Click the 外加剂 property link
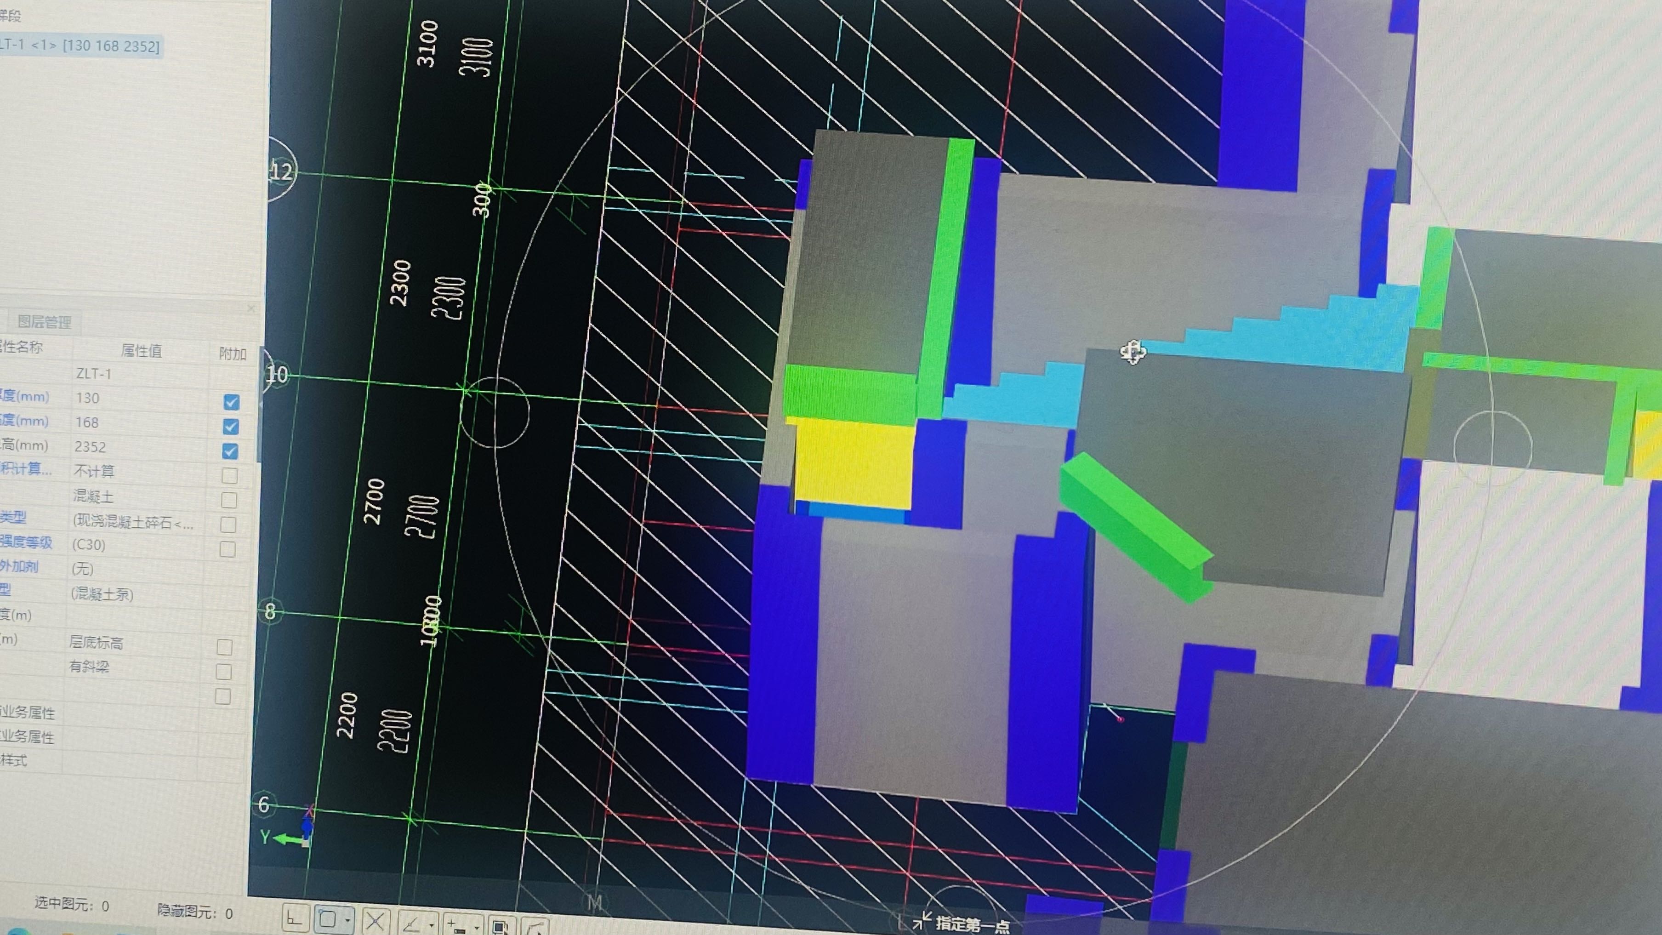 click(19, 566)
